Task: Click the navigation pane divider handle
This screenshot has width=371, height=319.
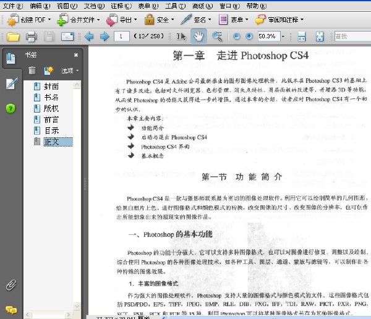Action: pyautogui.click(x=85, y=184)
